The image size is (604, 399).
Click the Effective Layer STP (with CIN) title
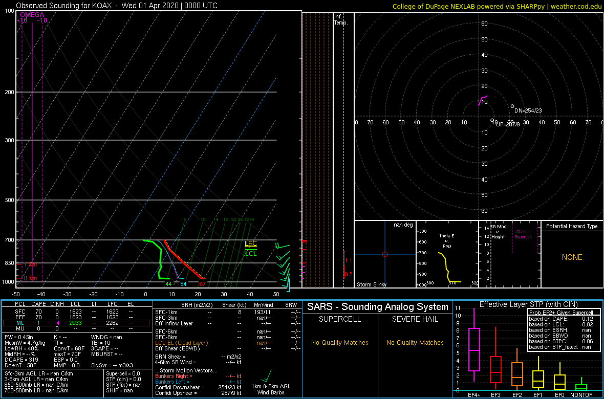[528, 304]
